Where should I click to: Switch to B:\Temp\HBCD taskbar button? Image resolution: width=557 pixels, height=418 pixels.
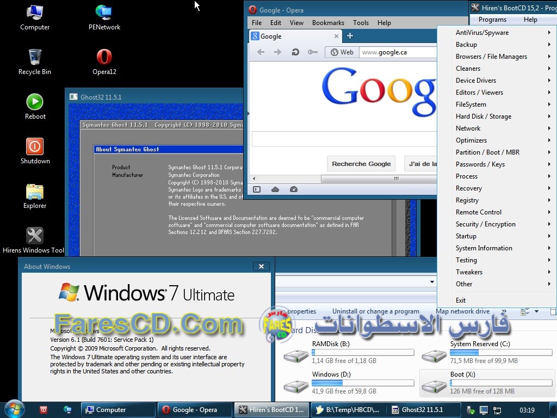348,410
